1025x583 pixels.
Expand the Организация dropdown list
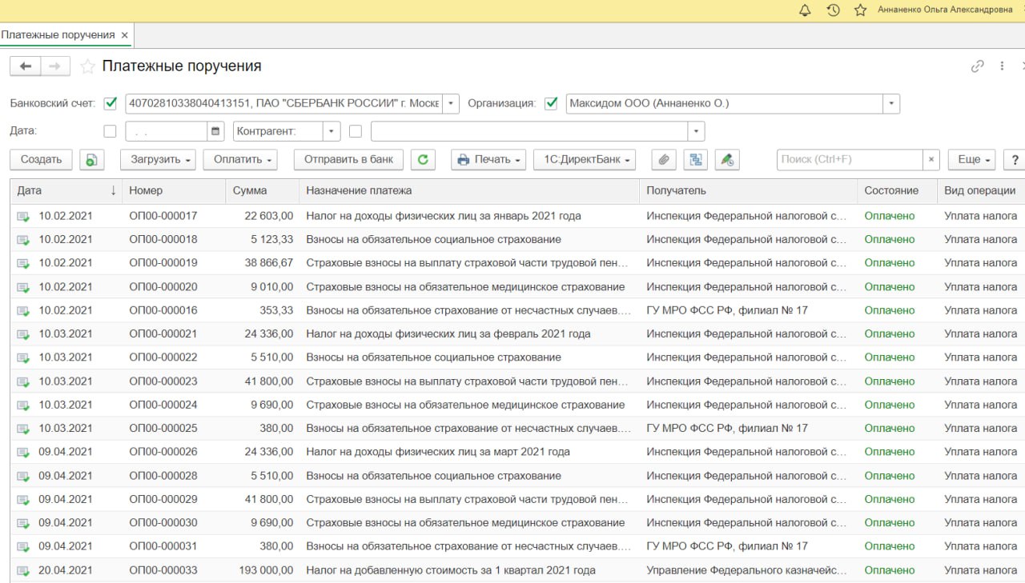click(x=891, y=103)
